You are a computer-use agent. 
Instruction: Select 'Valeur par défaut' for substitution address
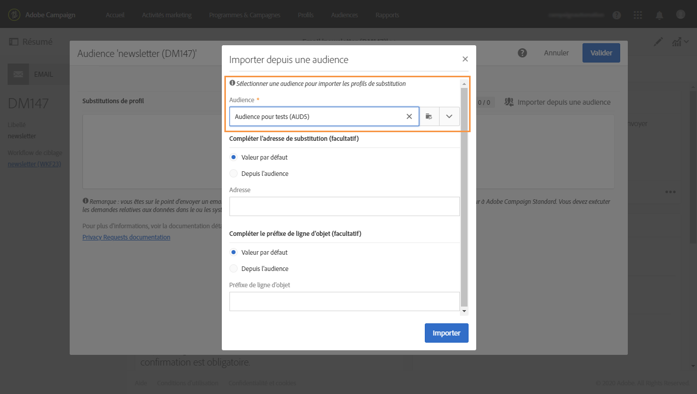pos(234,157)
